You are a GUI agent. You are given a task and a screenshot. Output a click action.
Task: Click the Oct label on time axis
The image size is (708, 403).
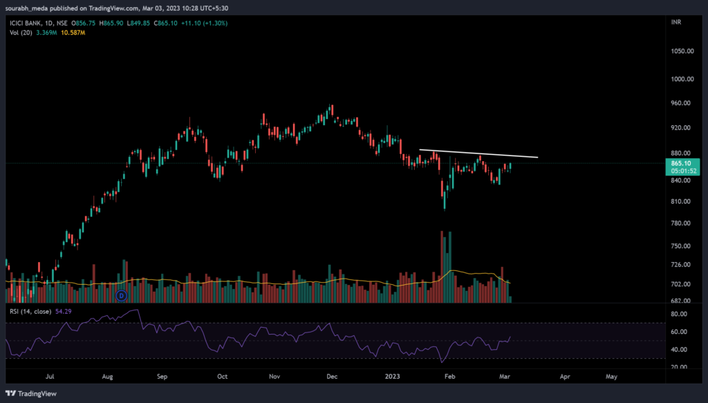[222, 376]
